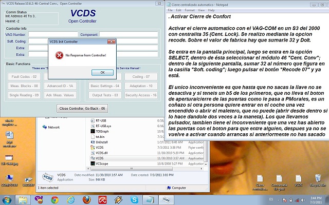This screenshot has height=205, width=329.
Task: Click Network in Explorer navigation pane
Action: coord(53,127)
